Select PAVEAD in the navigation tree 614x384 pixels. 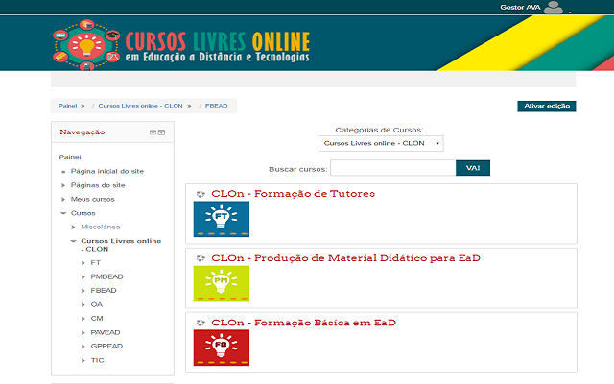pos(106,332)
